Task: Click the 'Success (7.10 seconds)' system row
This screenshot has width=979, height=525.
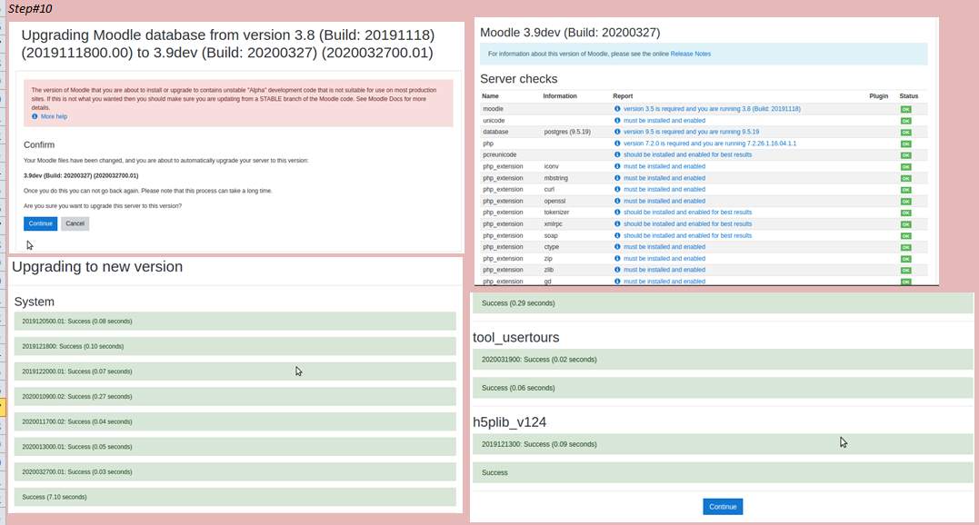Action: click(235, 497)
